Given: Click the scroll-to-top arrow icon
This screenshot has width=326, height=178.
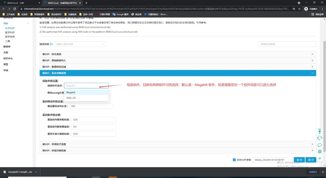Looking at the screenshot, I should click(x=319, y=131).
